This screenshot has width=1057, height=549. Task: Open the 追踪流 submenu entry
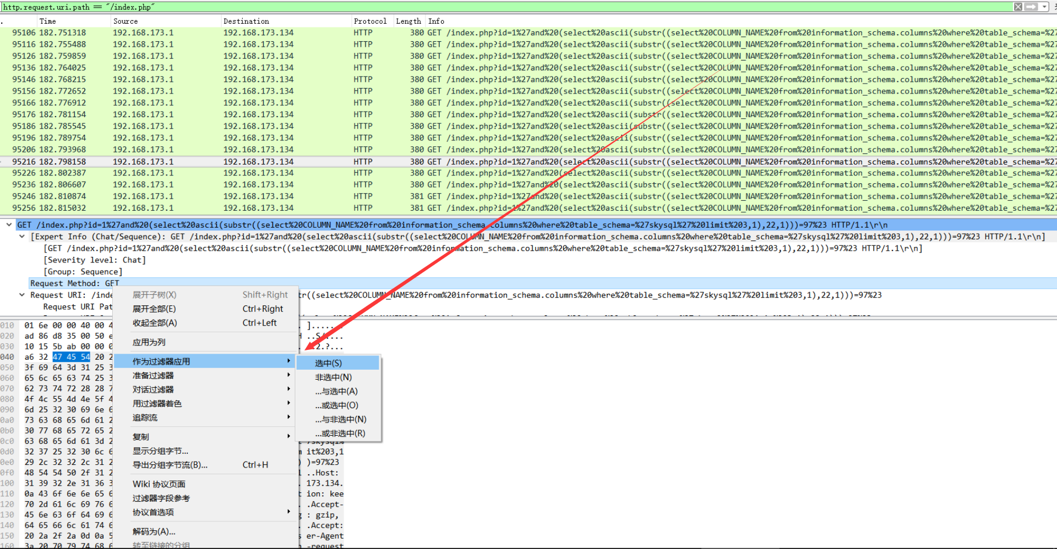(x=145, y=418)
